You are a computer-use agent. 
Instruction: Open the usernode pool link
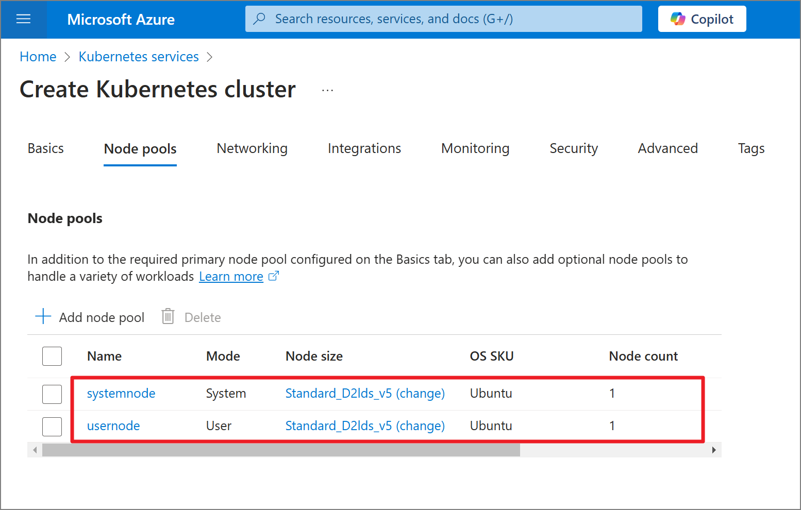113,426
